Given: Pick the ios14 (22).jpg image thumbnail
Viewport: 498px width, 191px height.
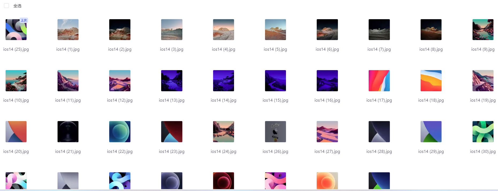Looking at the screenshot, I should point(120,132).
